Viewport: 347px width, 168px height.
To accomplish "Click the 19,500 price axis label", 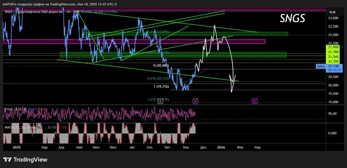I will point(333,94).
